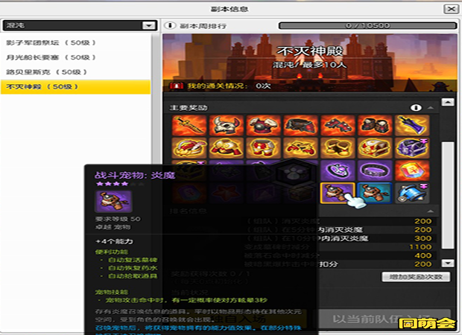Select the blue thread spool reward
462x335 pixels.
point(412,193)
